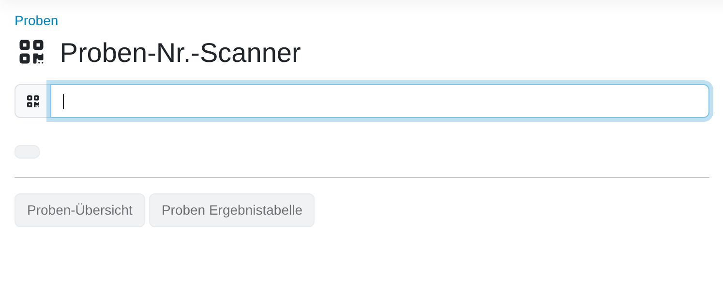723x292 pixels.
Task: Show the results table via Proben Ergebnistabelle
Action: tap(232, 210)
